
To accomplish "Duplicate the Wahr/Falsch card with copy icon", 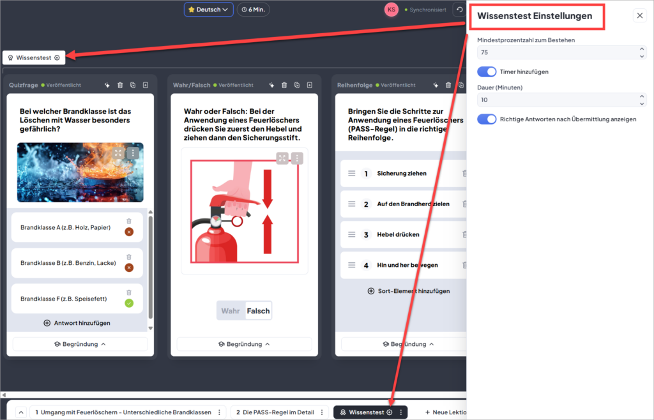I will [x=297, y=85].
